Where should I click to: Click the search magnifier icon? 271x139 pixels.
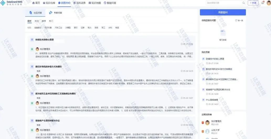coord(243,3)
